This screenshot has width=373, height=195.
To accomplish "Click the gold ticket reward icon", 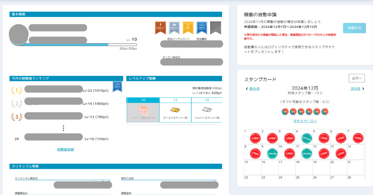I will pyautogui.click(x=175, y=110).
